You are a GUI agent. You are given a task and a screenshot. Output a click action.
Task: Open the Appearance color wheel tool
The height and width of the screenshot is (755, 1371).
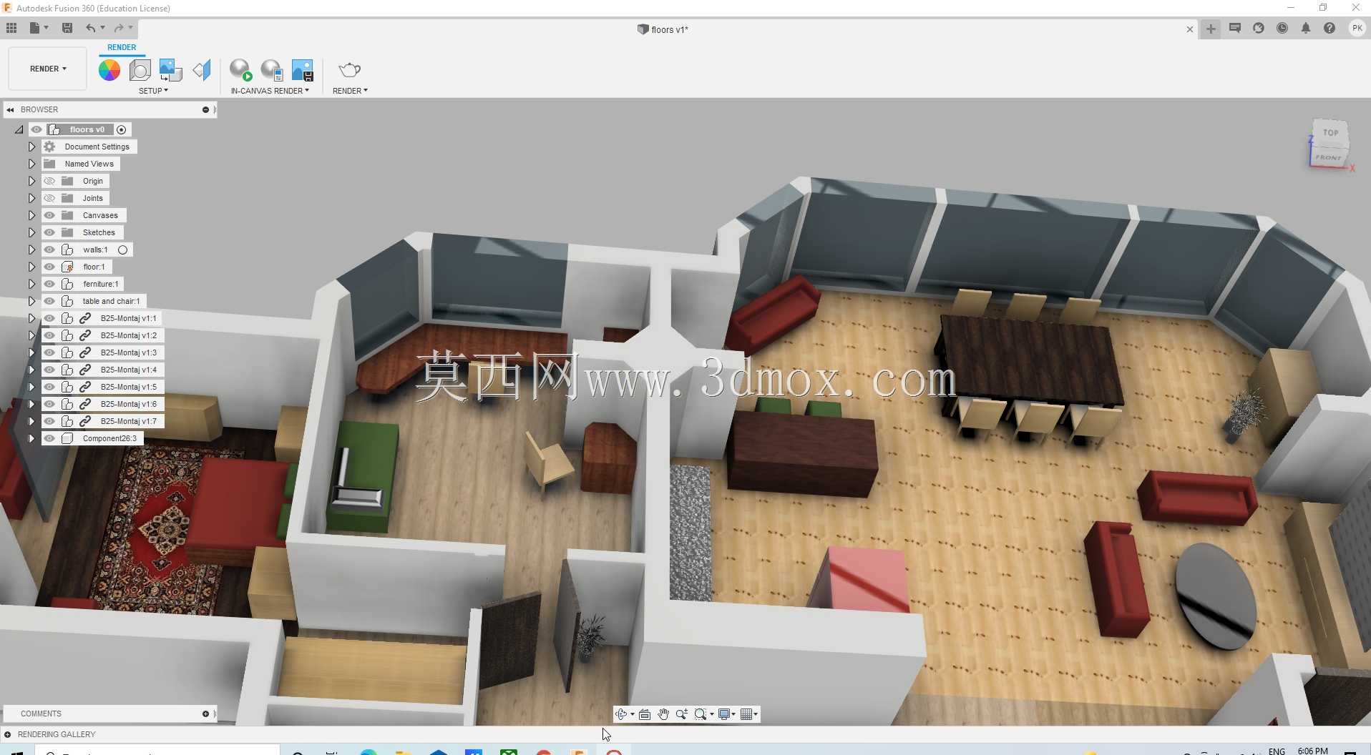coord(109,70)
